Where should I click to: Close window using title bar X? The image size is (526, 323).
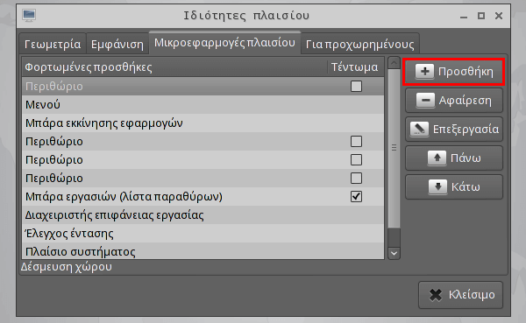click(499, 16)
